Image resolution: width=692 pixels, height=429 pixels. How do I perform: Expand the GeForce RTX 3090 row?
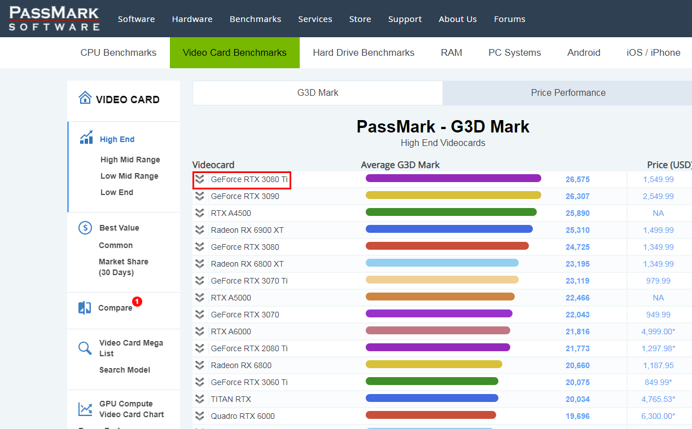[199, 196]
